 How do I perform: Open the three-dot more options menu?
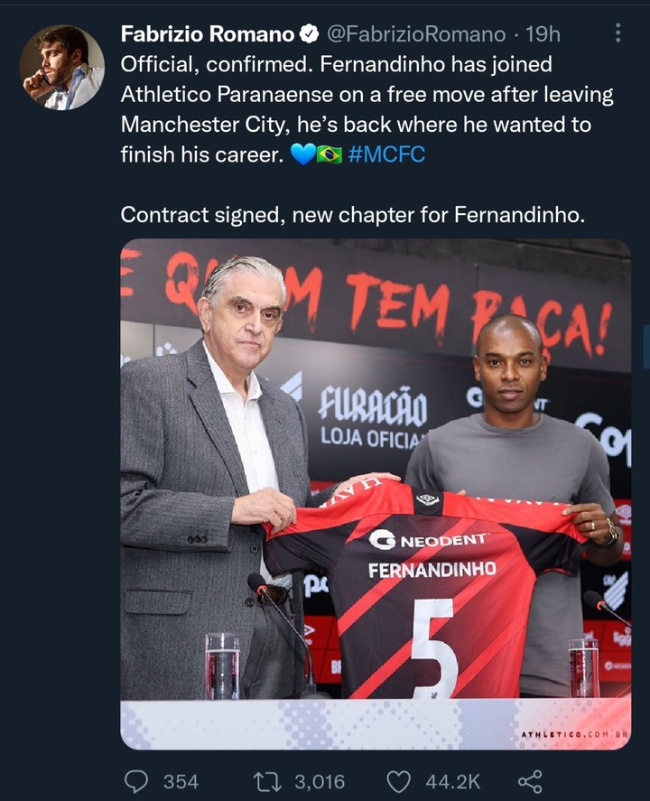coord(617,33)
